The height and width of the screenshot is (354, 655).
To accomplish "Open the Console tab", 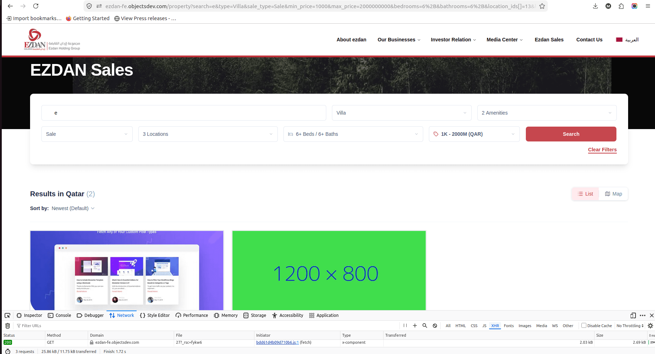I will coord(59,315).
